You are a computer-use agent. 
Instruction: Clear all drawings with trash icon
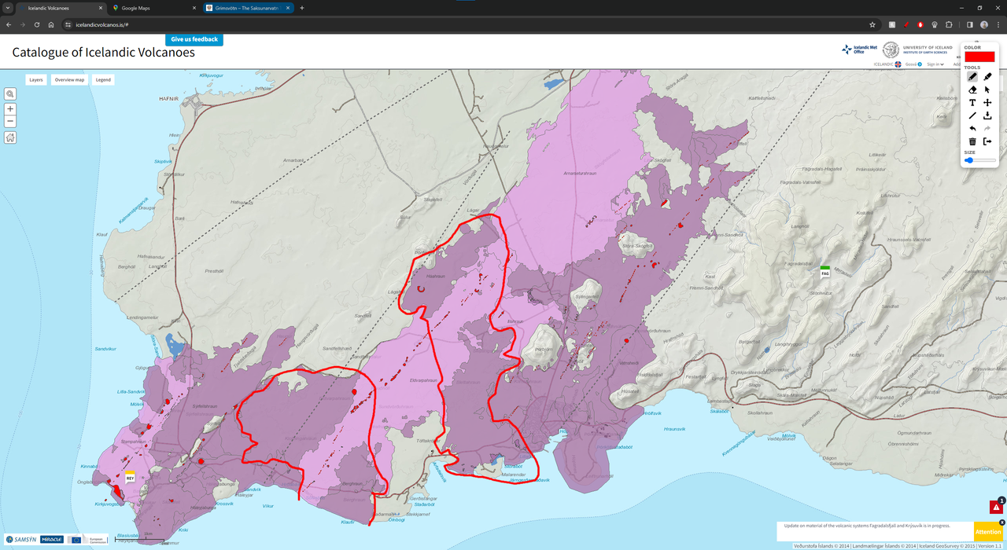click(972, 141)
